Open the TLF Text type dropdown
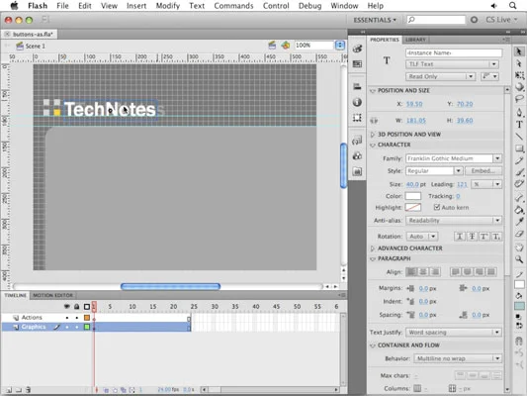Image resolution: width=527 pixels, height=396 pixels. tap(452, 64)
